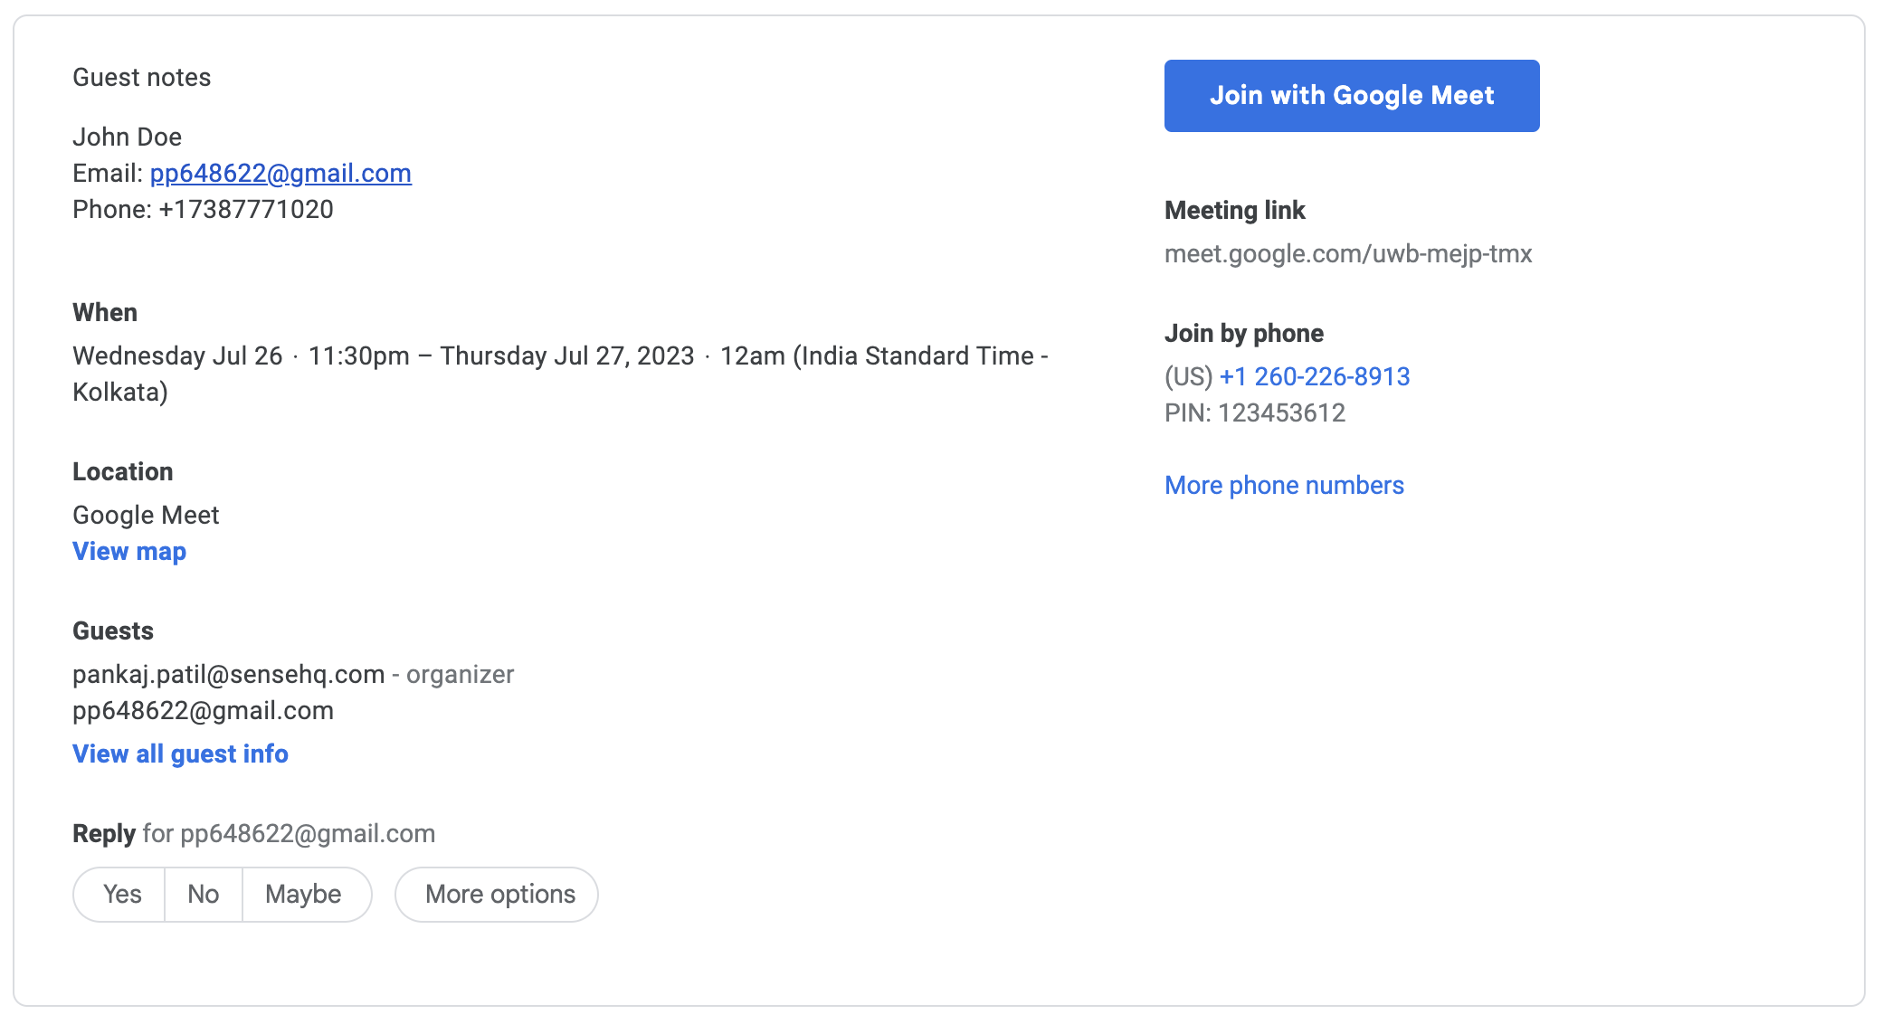Screen dimensions: 1882x1024
Task: Open the pp648622@gmail.com email link in Guest notes
Action: (x=280, y=173)
